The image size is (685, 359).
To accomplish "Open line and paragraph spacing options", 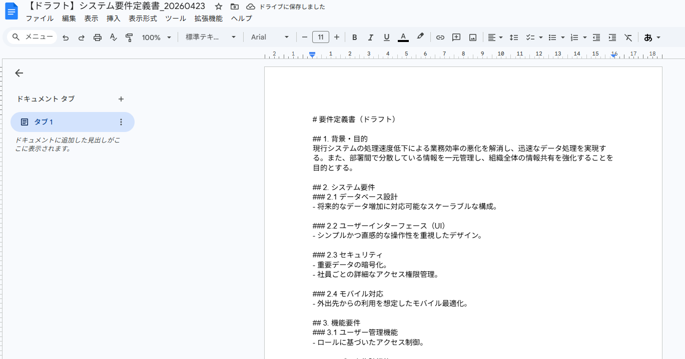I will [514, 37].
